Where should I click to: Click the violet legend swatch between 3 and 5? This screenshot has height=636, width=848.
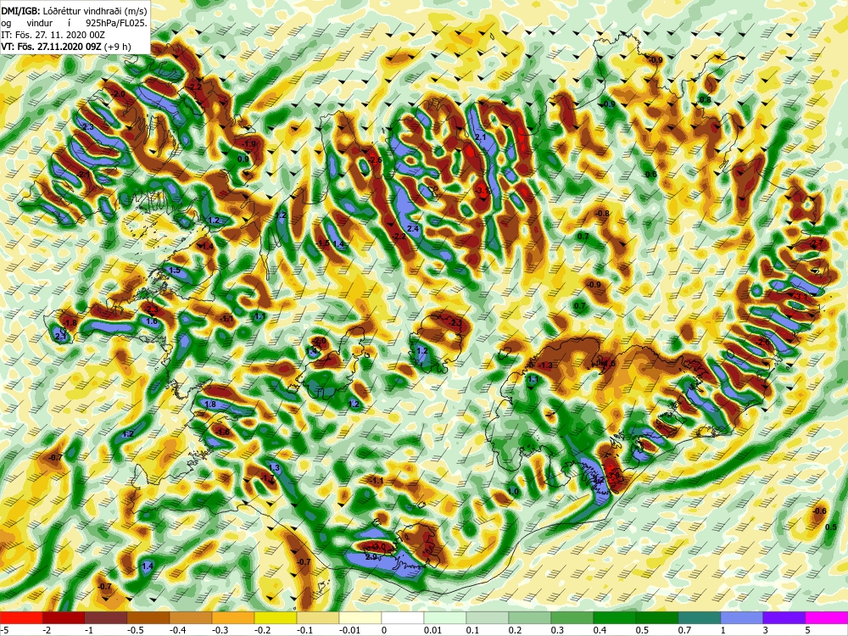tap(784, 617)
